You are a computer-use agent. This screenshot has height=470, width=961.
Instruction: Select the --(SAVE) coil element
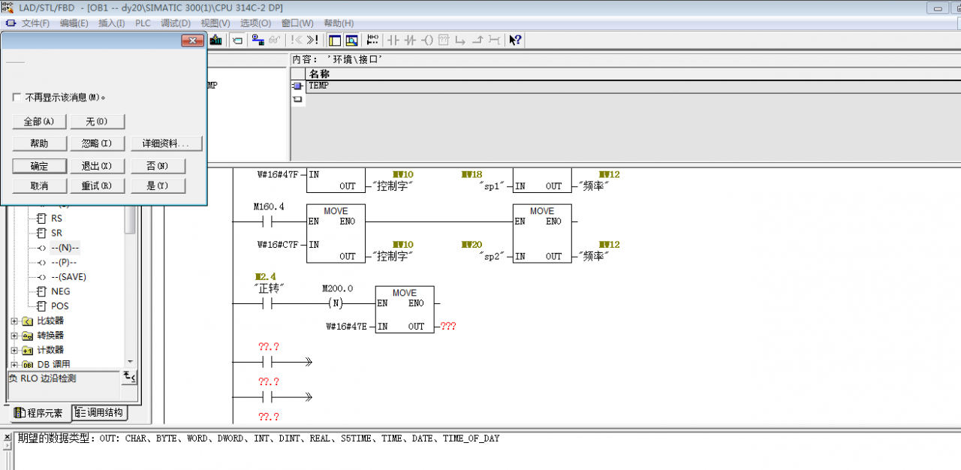[x=68, y=277]
